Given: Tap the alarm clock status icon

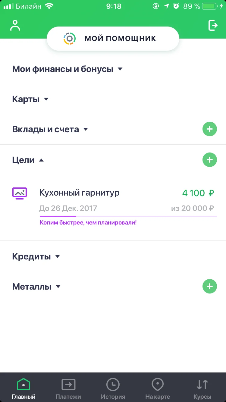Looking at the screenshot, I should click(176, 6).
